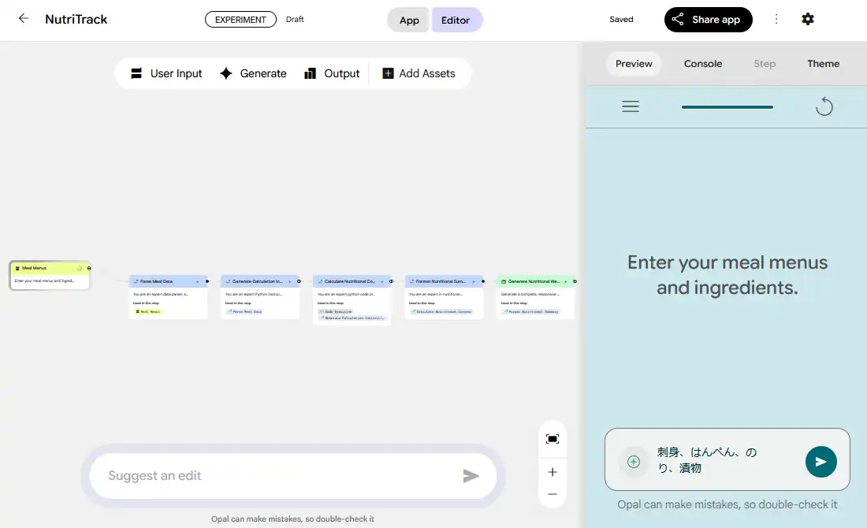Image resolution: width=867 pixels, height=528 pixels.
Task: Click the plus attachment icon in preview input
Action: pyautogui.click(x=633, y=462)
